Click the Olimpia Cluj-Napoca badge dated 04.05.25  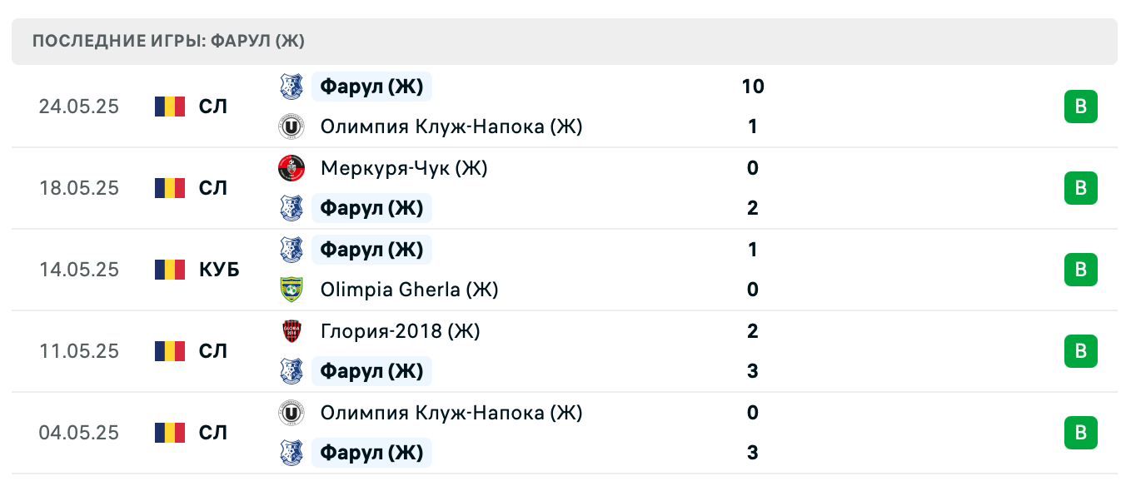(x=291, y=413)
